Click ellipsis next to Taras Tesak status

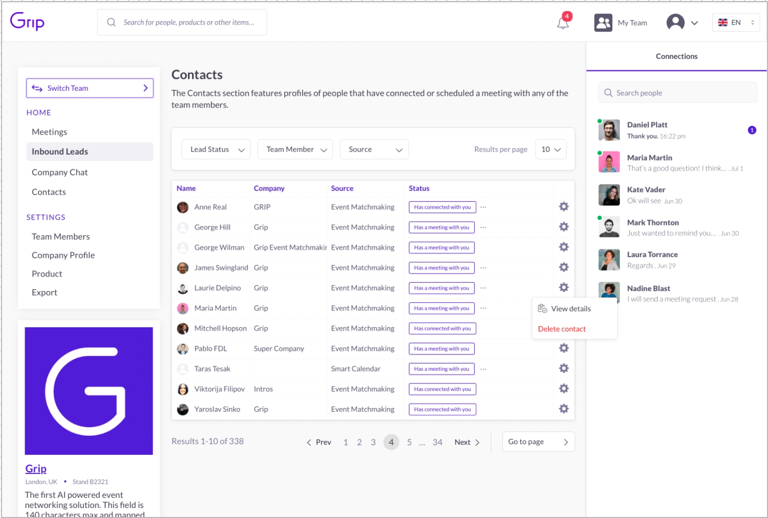(x=483, y=368)
